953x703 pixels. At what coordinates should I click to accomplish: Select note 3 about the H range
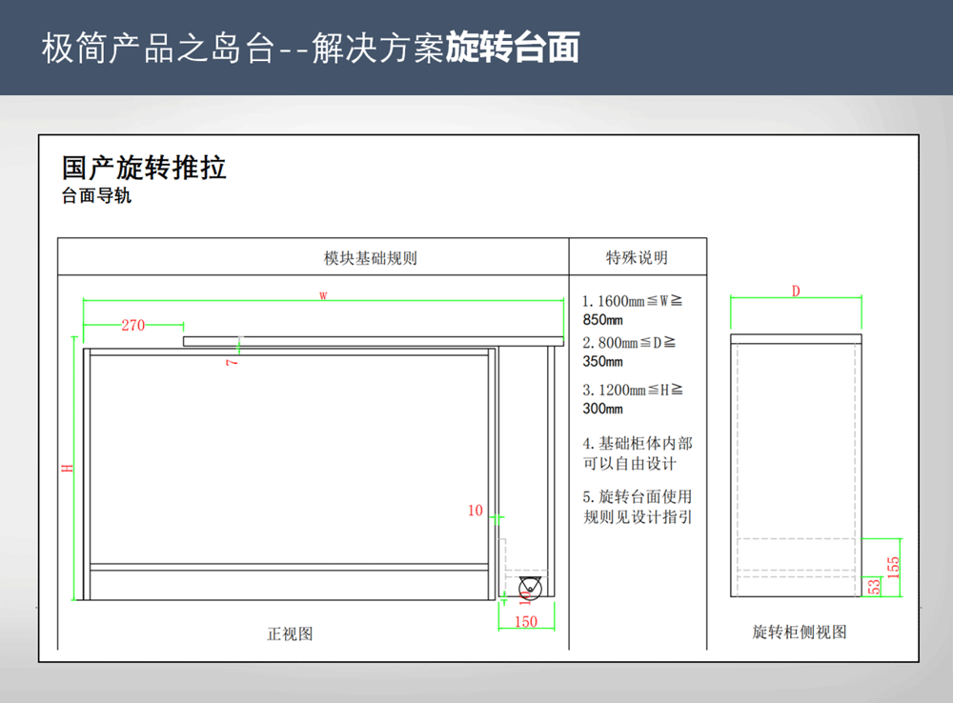632,399
